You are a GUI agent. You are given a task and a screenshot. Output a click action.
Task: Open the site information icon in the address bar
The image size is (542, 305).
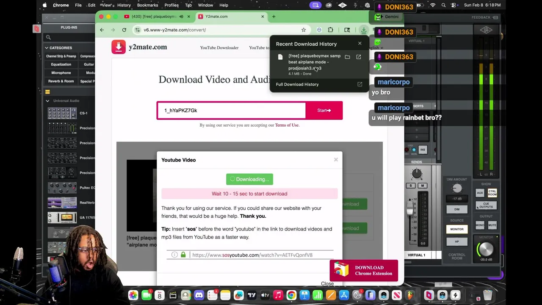138,30
